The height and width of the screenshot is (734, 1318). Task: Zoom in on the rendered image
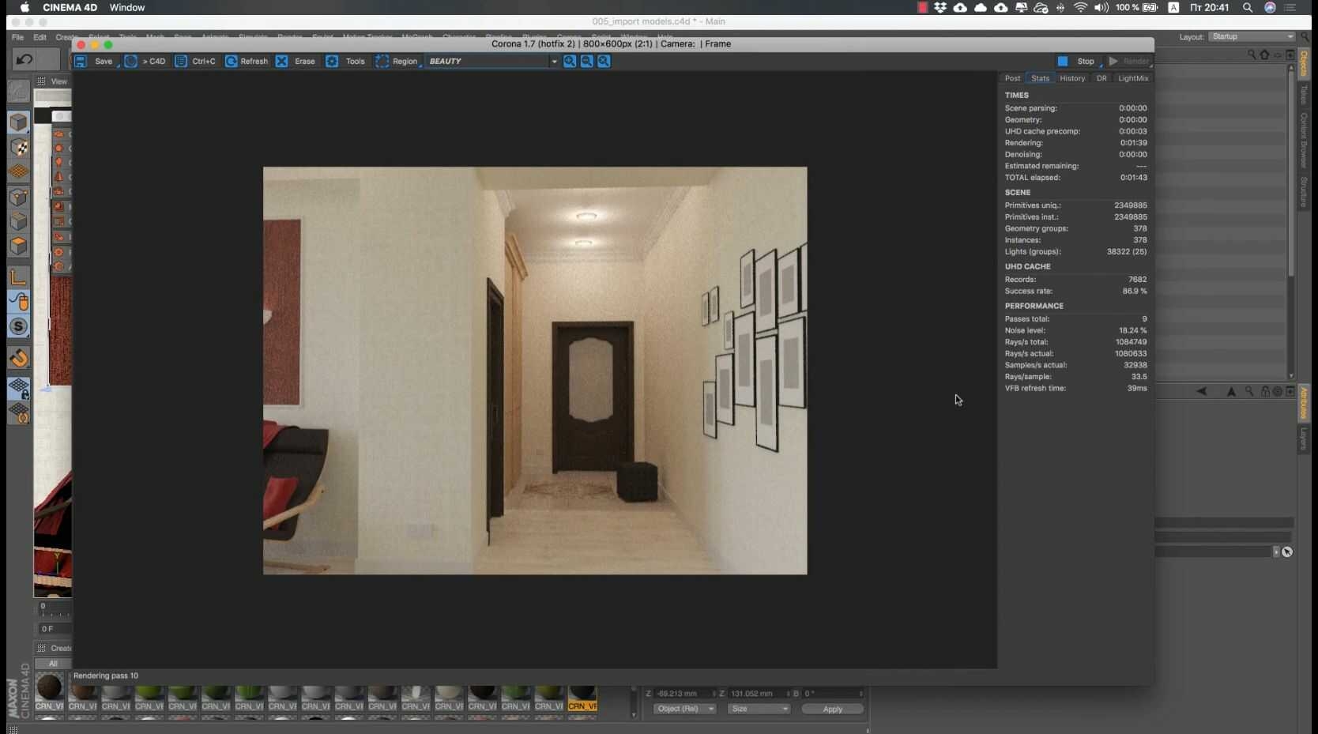[570, 61]
